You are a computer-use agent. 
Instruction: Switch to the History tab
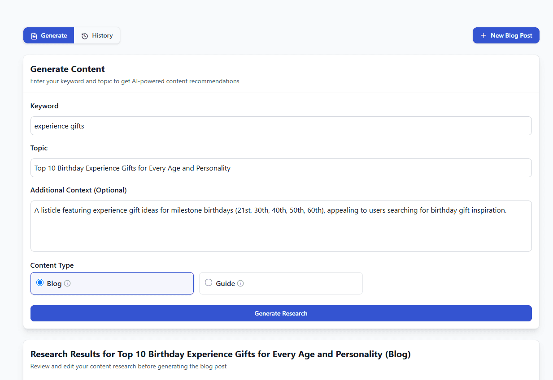[97, 36]
